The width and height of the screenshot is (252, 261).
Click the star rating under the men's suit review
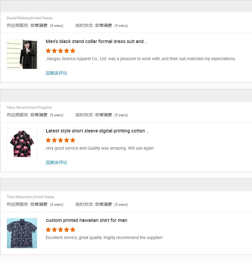click(60, 51)
